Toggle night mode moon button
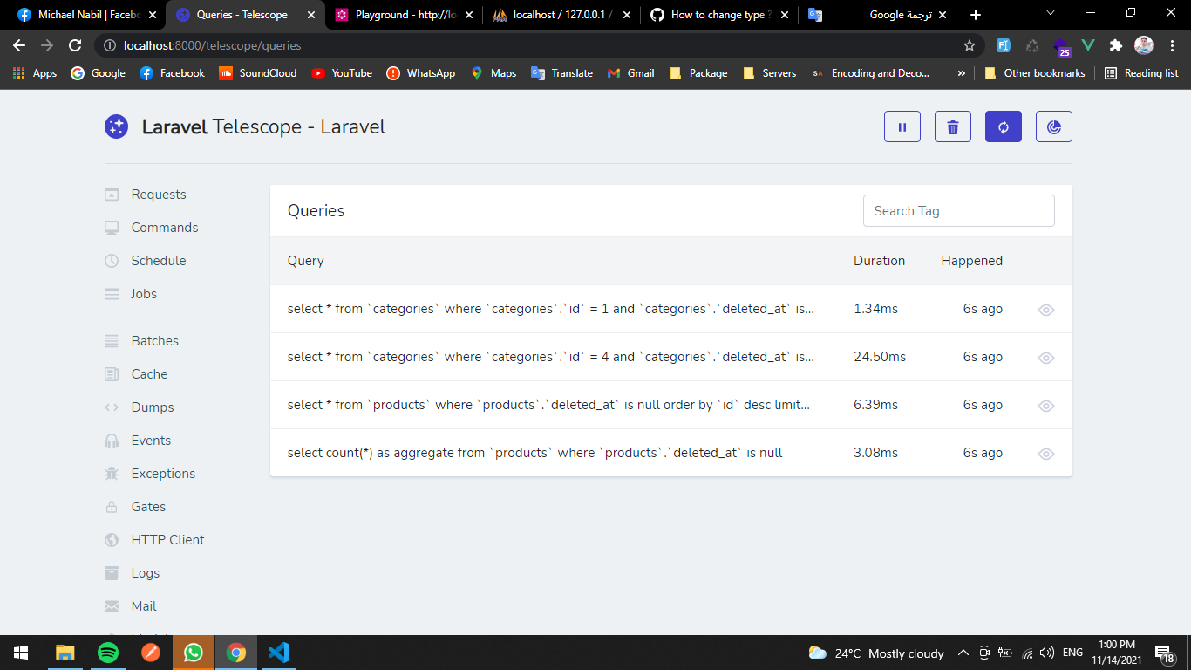 (1054, 126)
